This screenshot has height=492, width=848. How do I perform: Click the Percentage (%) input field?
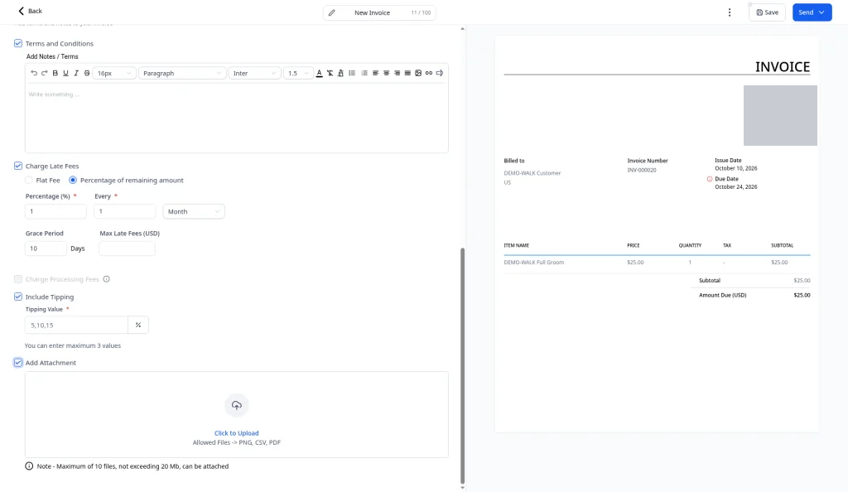55,211
